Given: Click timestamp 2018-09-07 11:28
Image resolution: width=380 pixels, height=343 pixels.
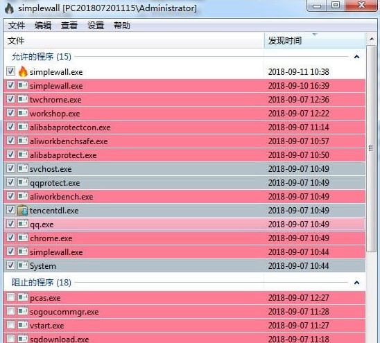Looking at the screenshot, I should click(299, 311).
